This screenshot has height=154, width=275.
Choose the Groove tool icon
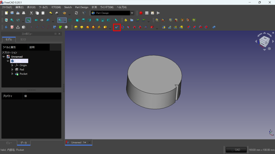coord(128,27)
